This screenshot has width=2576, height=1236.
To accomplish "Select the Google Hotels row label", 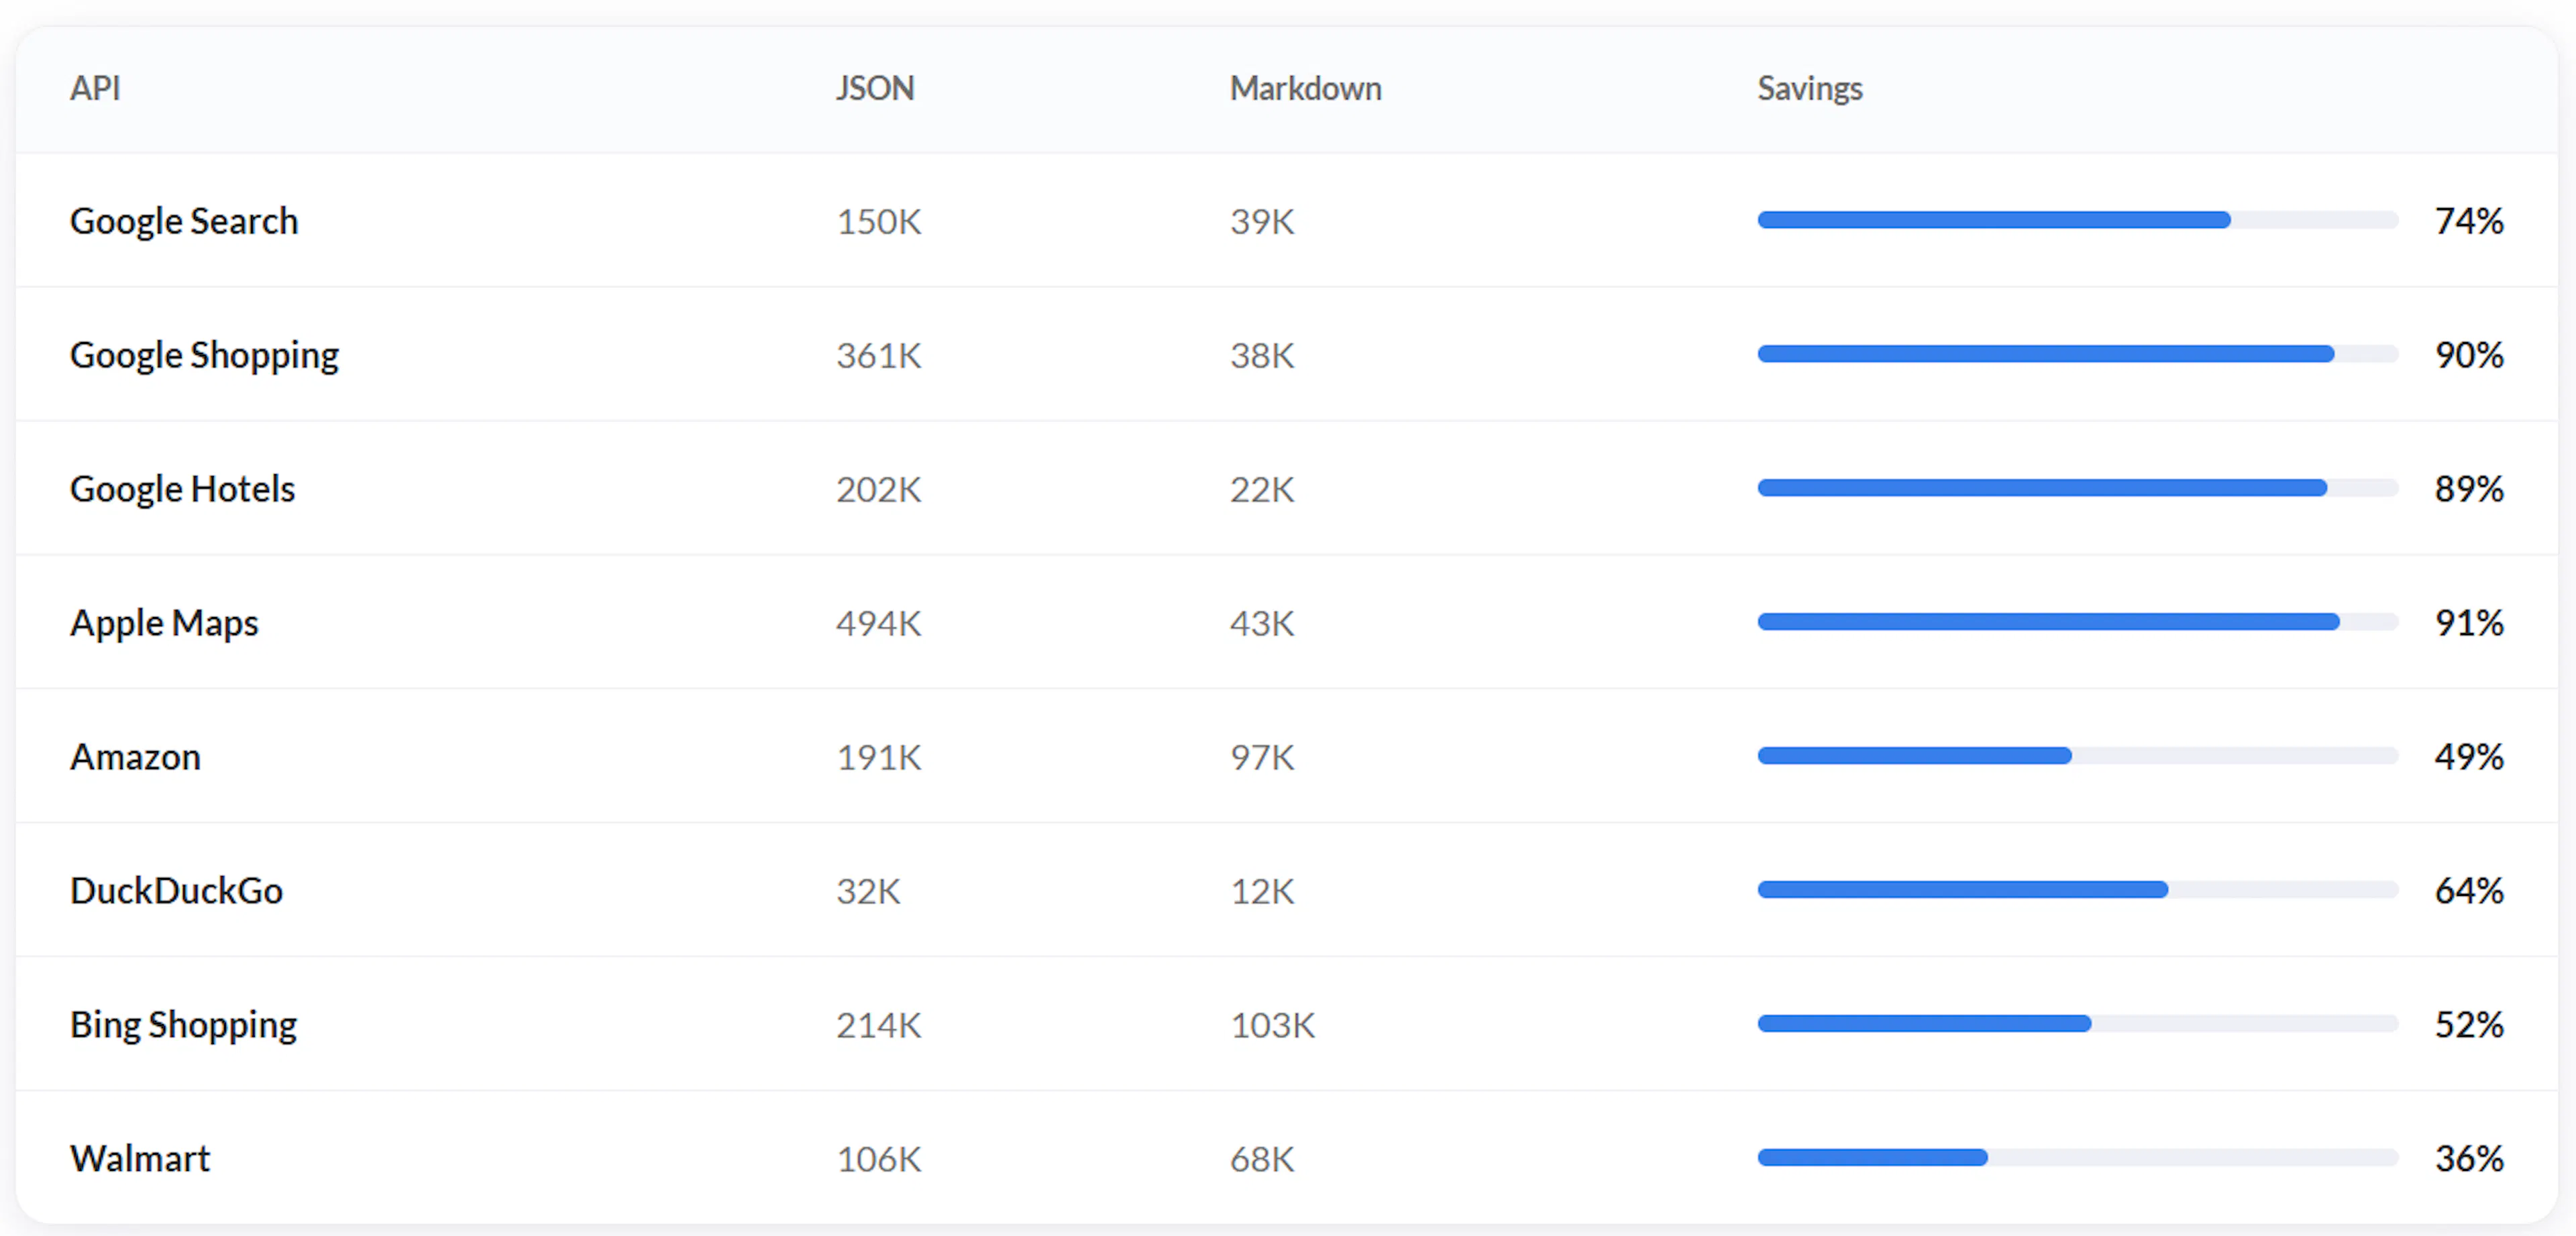I will tap(182, 489).
